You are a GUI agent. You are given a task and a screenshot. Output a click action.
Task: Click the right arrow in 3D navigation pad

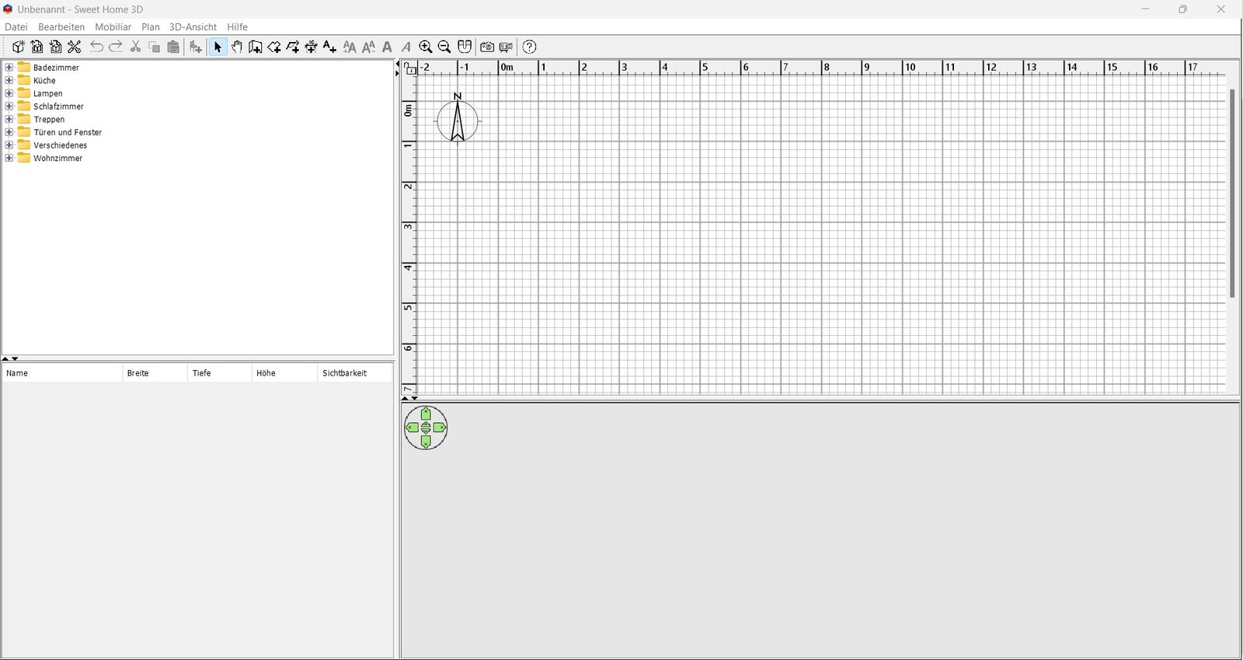point(440,428)
